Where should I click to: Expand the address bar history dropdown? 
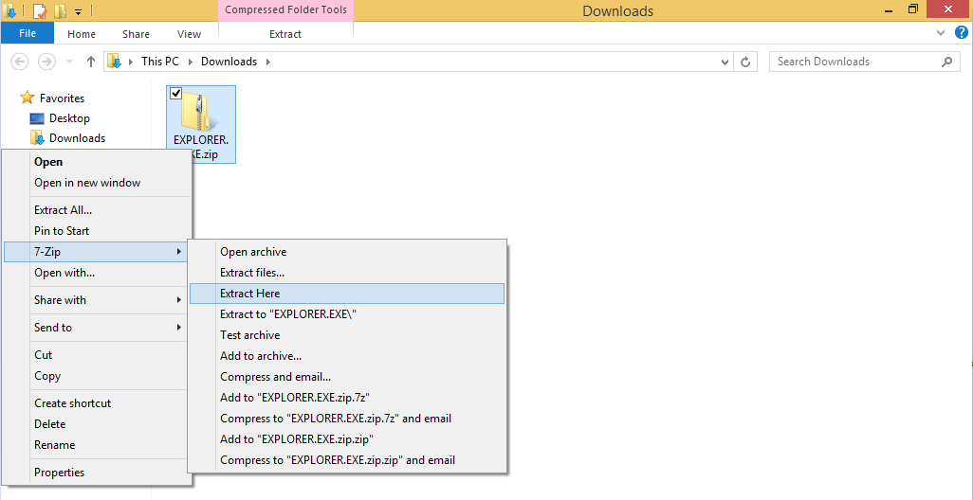[725, 62]
